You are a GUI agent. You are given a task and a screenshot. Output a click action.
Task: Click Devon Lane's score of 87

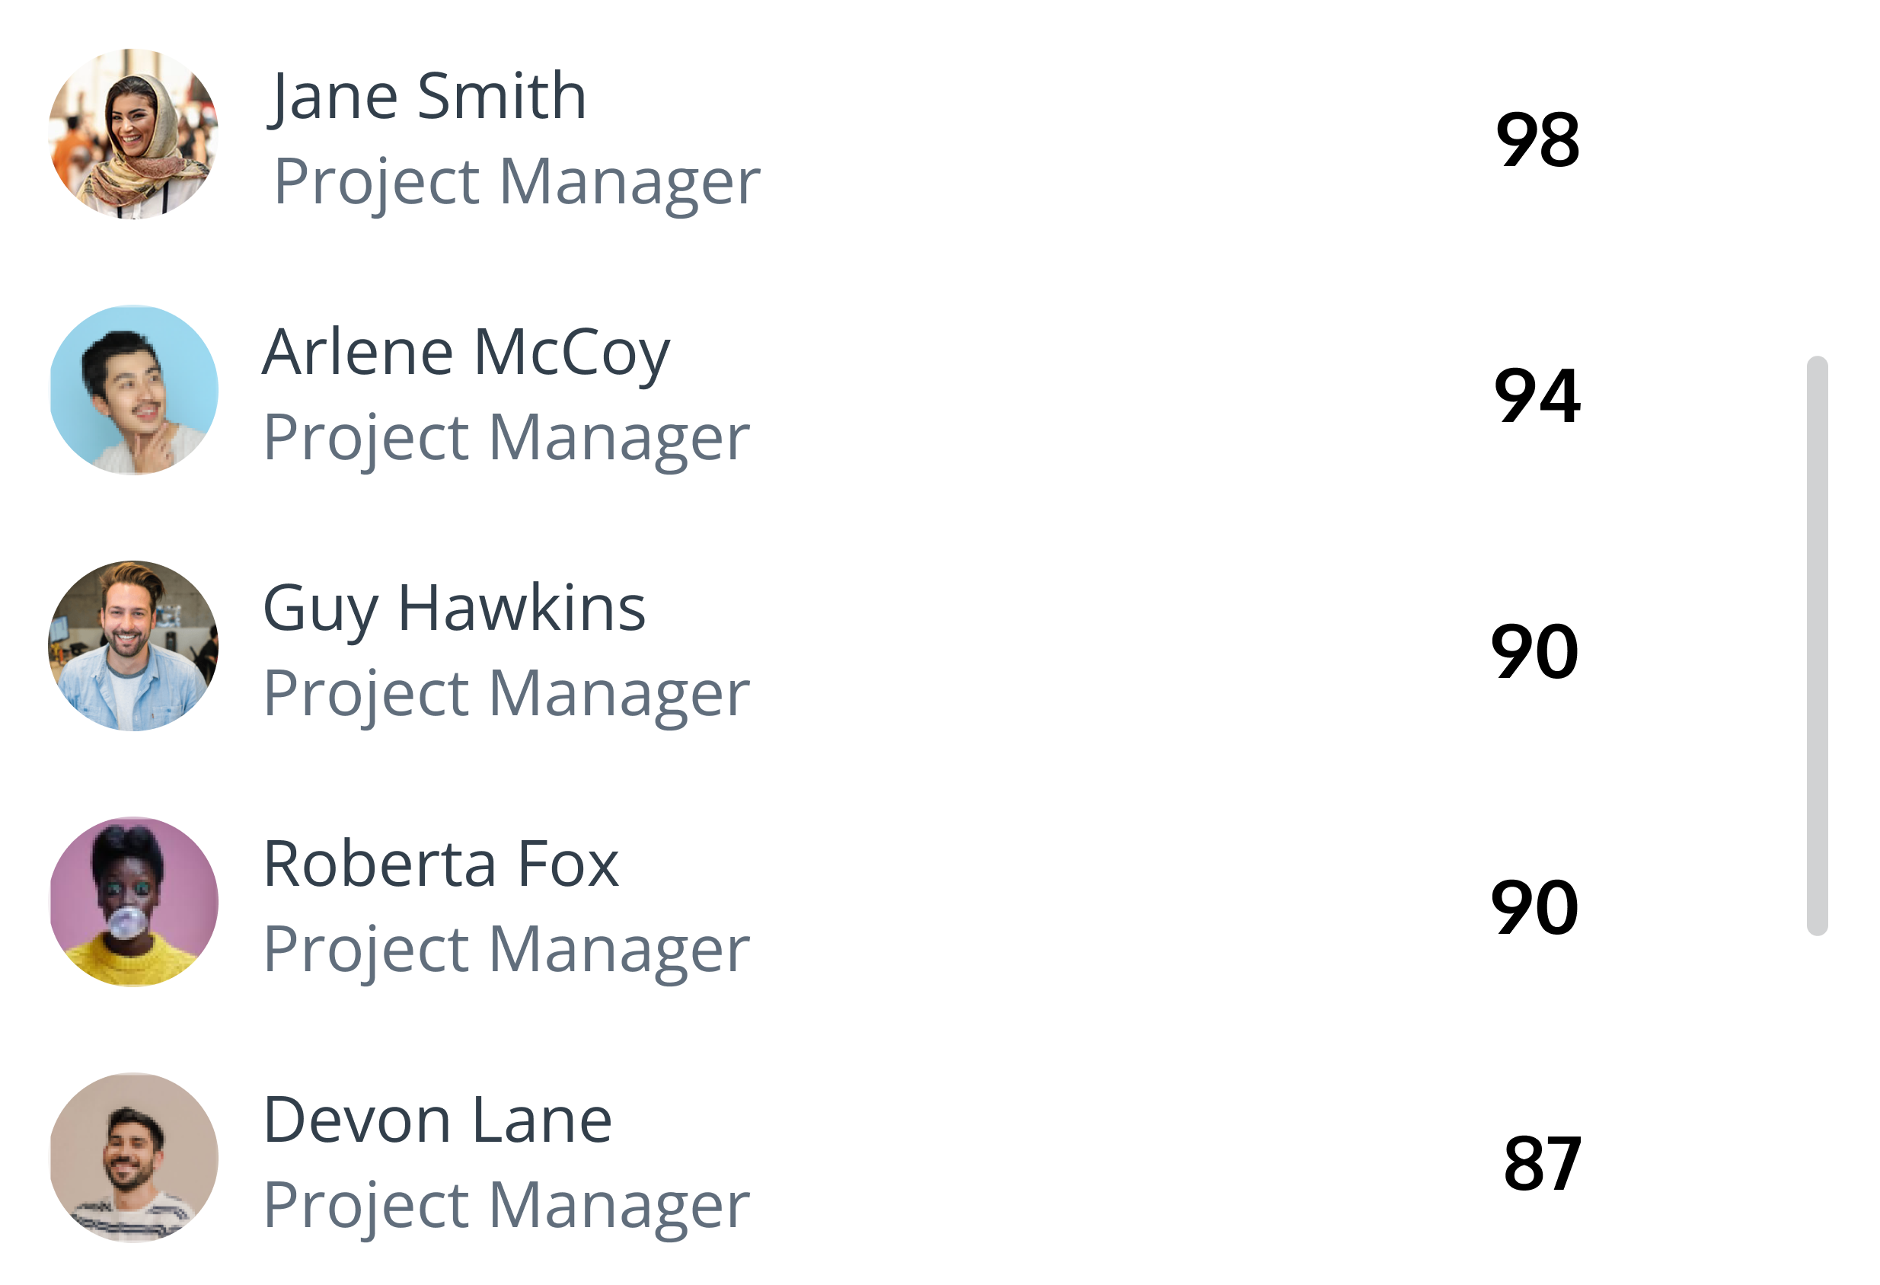[1542, 1164]
